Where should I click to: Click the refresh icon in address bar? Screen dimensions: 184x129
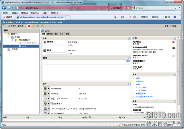tap(124, 8)
